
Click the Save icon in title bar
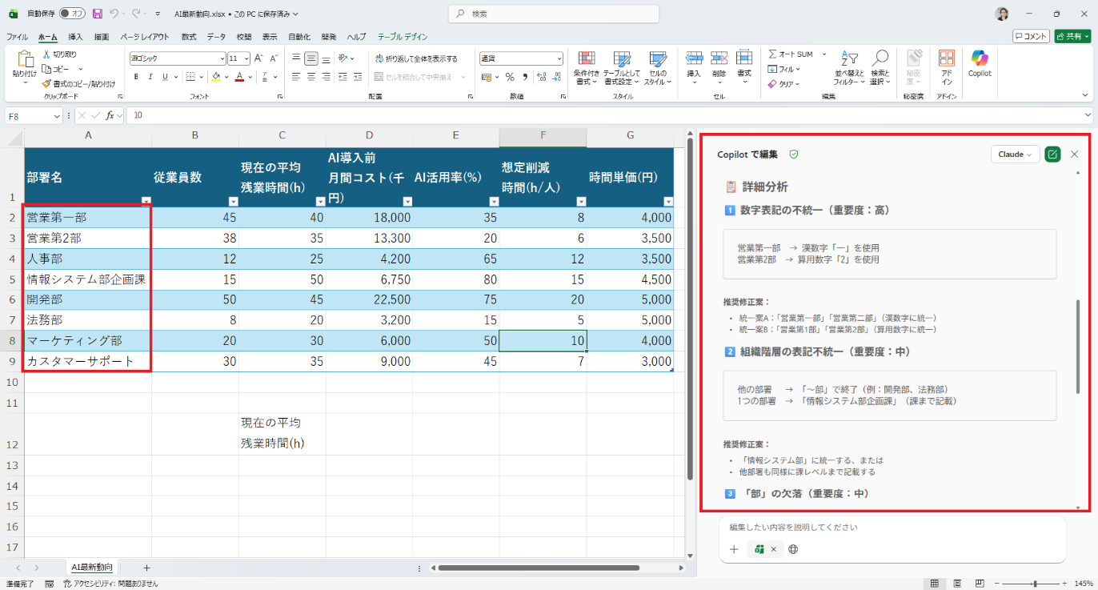coord(97,14)
